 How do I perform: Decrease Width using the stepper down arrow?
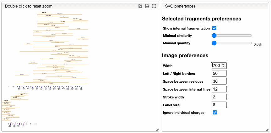pos(223,67)
